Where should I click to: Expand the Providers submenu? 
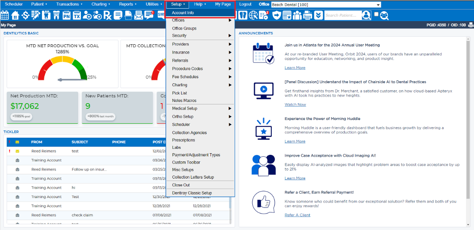click(x=200, y=44)
